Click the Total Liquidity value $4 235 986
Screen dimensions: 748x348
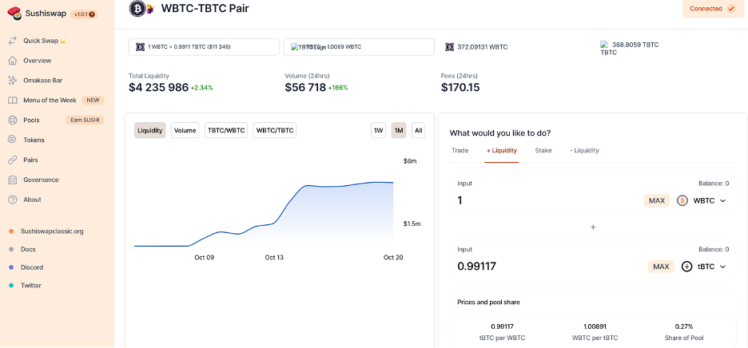pos(158,88)
